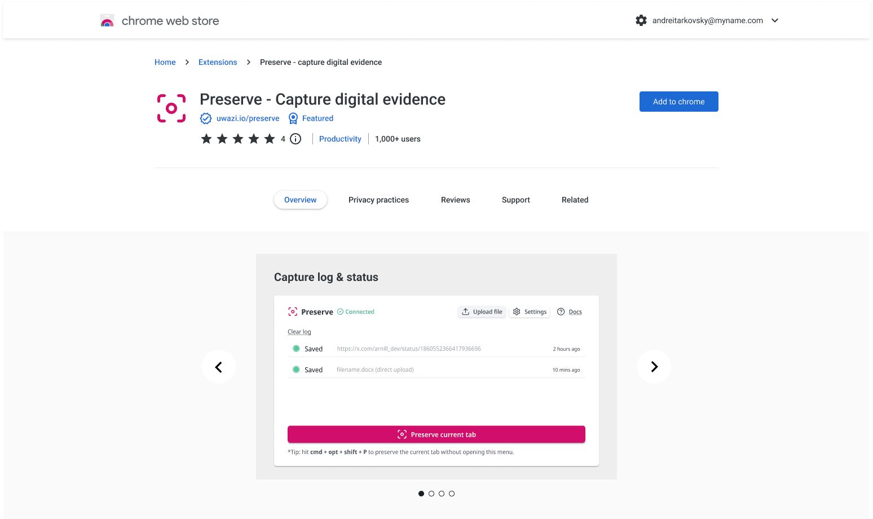Select the 10 mins ago timestamp

(566, 370)
